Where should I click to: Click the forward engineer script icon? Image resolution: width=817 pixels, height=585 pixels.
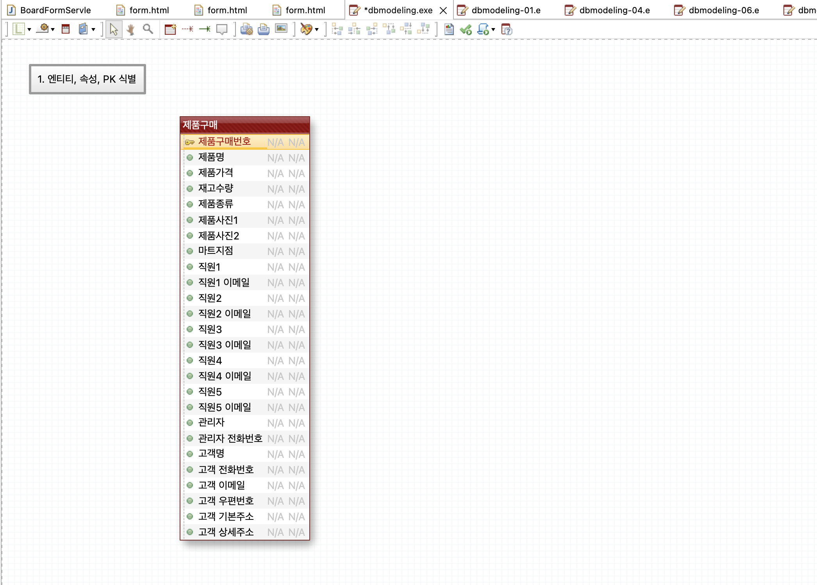(483, 29)
